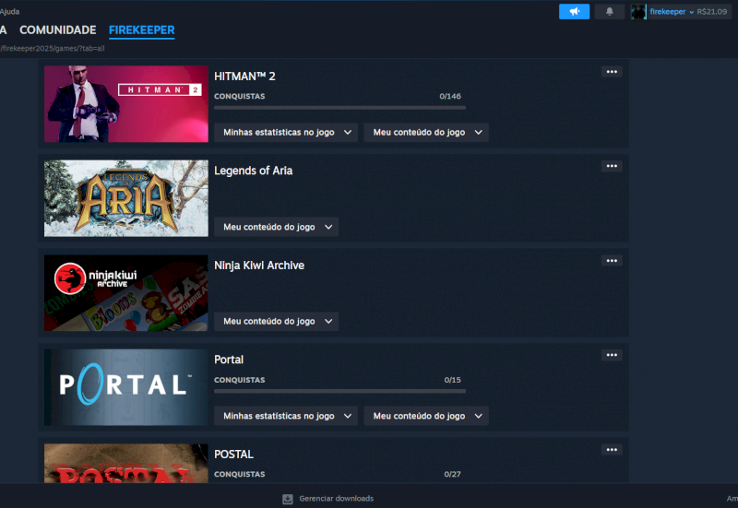Open the notifications bell
738x508 pixels.
click(x=609, y=12)
